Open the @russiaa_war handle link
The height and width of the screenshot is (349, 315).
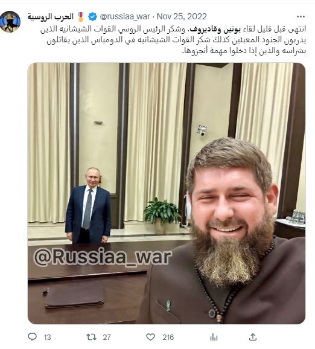[125, 17]
